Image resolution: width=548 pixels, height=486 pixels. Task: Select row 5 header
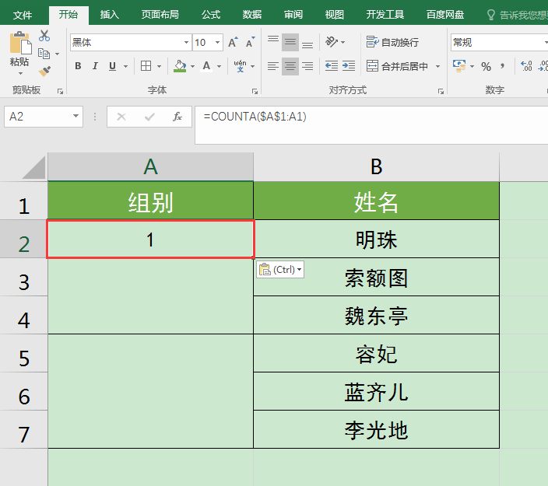(24, 353)
